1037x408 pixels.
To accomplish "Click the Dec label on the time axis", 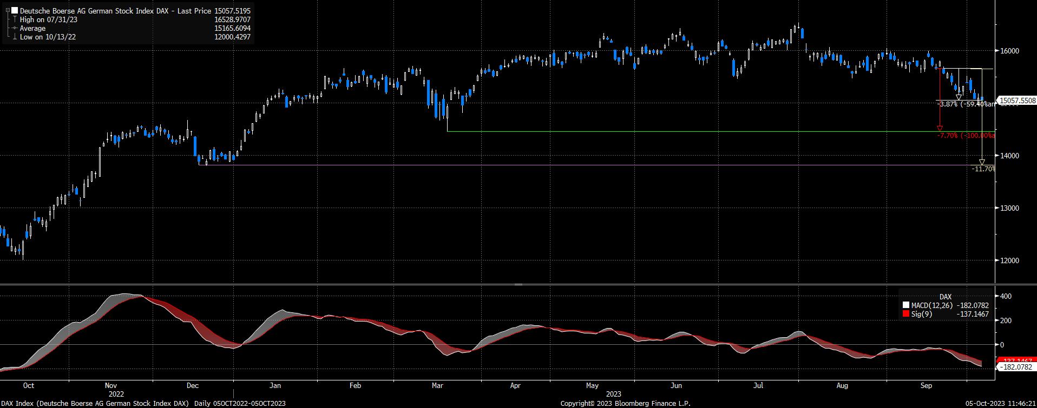I will pyautogui.click(x=192, y=386).
